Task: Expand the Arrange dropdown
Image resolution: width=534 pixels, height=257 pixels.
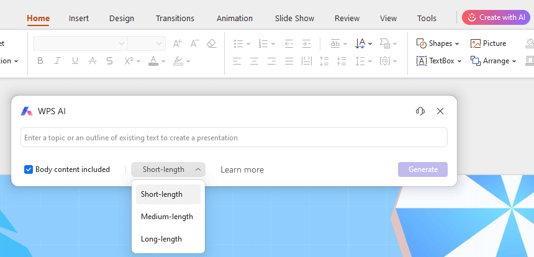Action: click(494, 61)
